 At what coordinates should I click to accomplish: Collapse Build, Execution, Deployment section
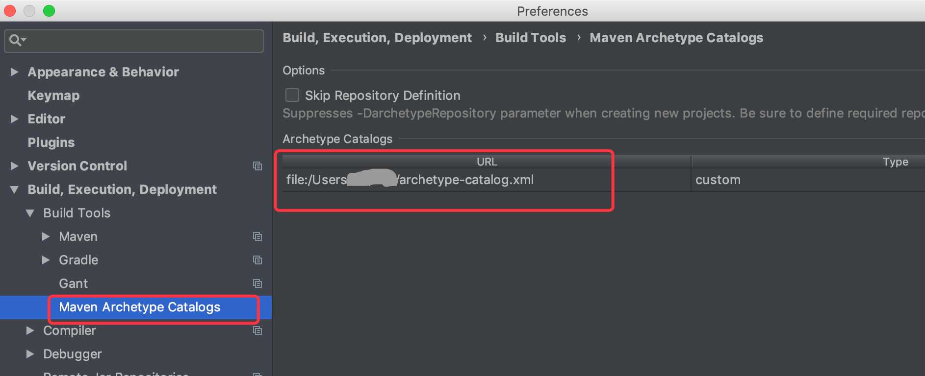pyautogui.click(x=15, y=189)
